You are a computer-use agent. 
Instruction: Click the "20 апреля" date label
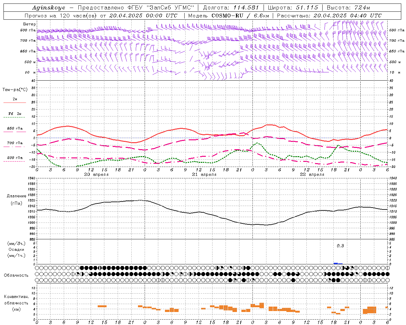point(96,175)
